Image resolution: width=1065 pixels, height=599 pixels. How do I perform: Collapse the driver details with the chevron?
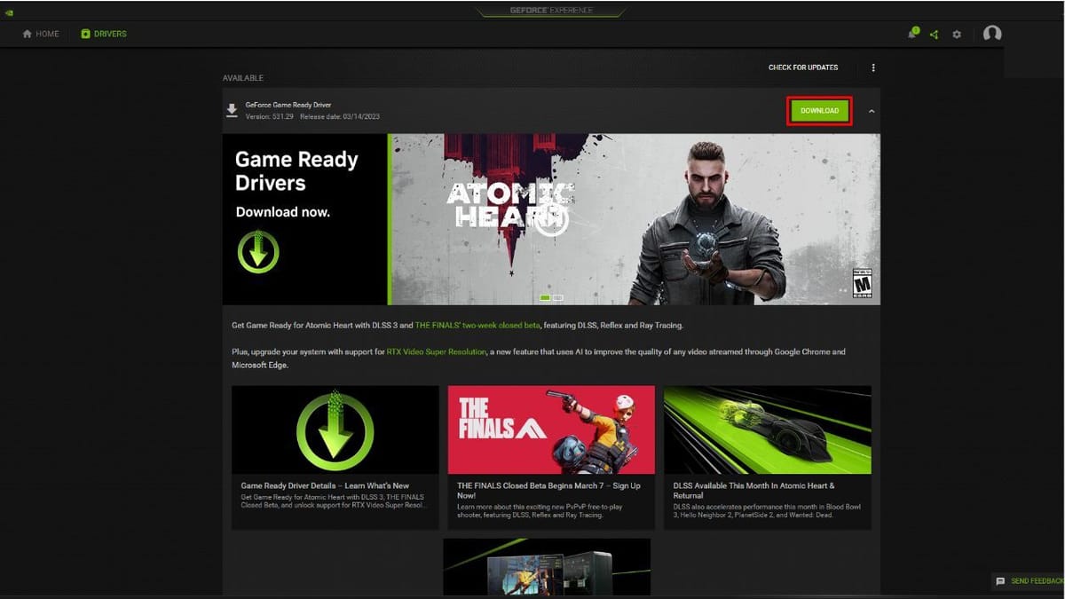click(x=871, y=110)
